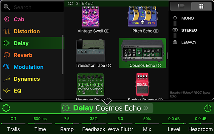Screen dimensions: 214x134
Task: Select the LEGACY filter option
Action: [x=189, y=42]
